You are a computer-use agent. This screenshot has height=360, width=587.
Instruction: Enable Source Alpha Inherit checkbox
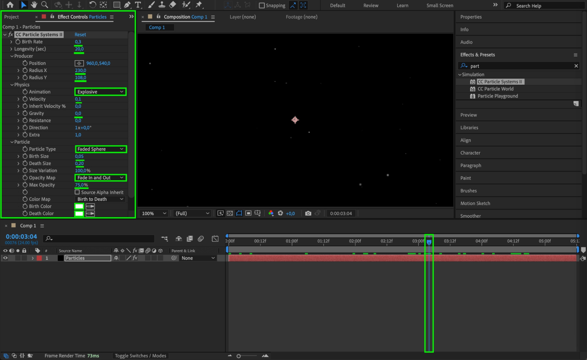[77, 192]
